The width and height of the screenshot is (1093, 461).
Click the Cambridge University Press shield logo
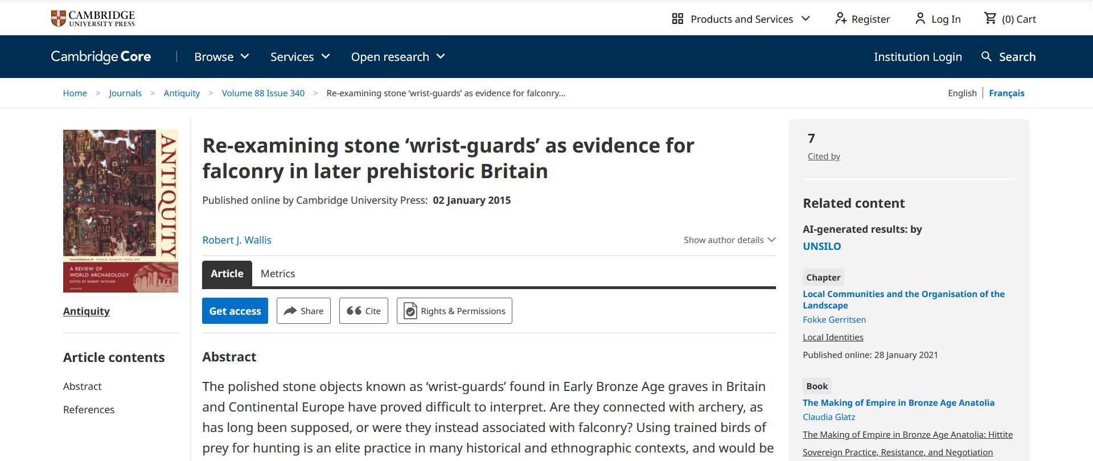coord(57,18)
